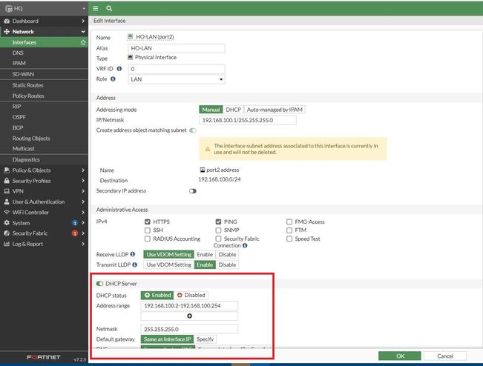Select Specify for Default gateway
The image size is (483, 366).
(x=205, y=339)
